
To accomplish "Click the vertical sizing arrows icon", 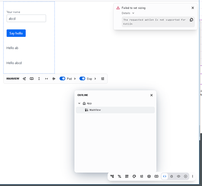I will tap(39, 78).
